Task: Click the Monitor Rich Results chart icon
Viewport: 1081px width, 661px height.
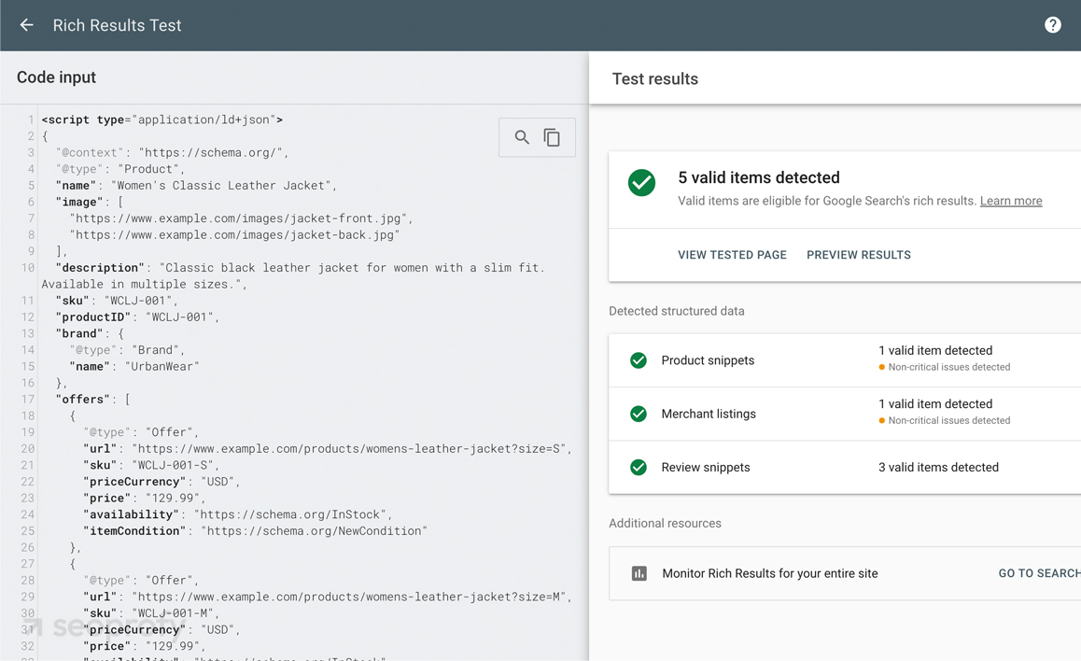Action: pos(639,573)
